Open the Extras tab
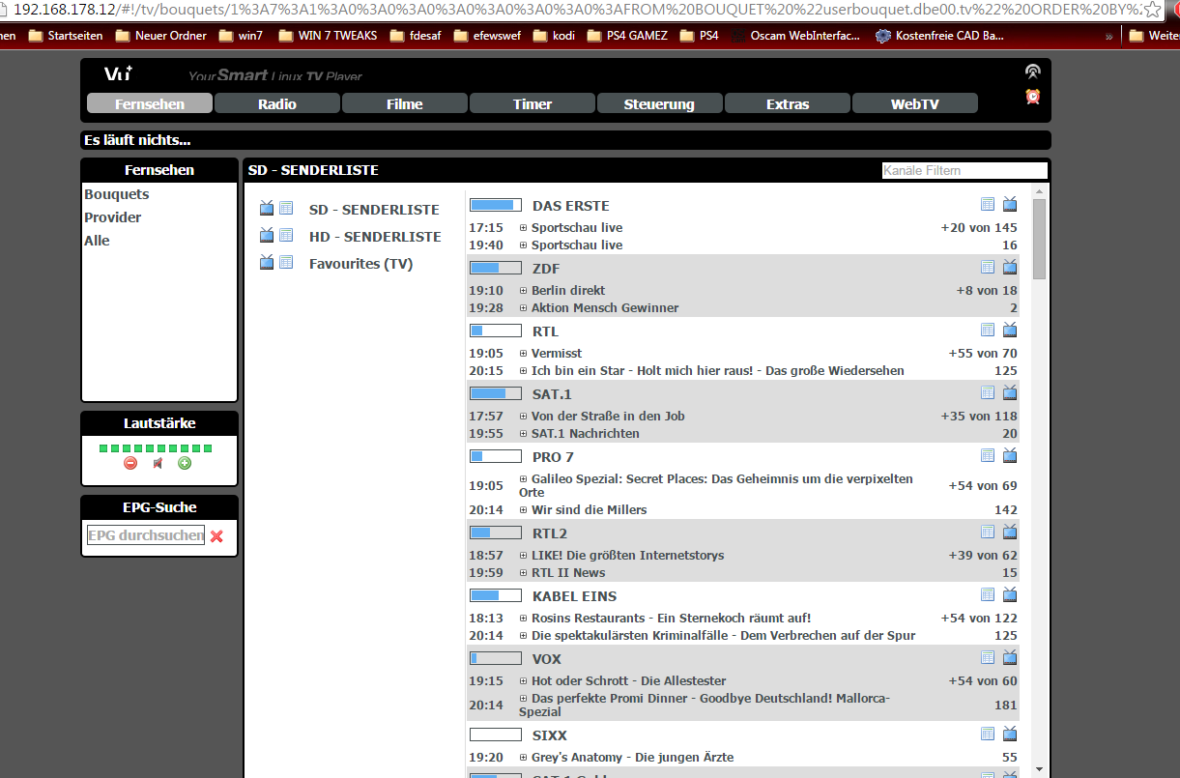 pos(788,103)
